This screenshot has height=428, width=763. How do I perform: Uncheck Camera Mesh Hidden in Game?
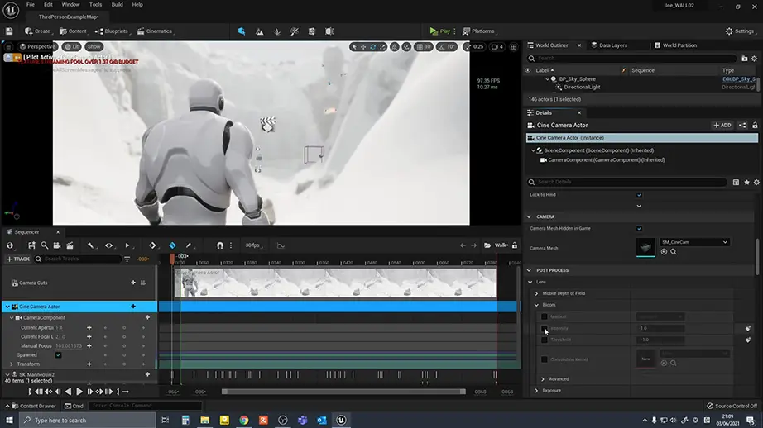pos(639,228)
